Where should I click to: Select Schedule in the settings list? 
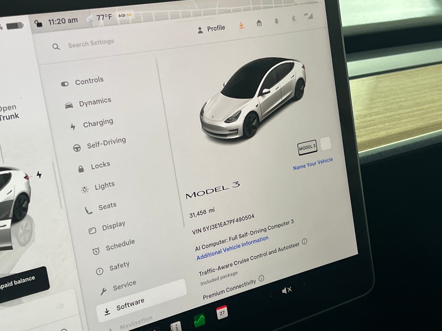click(x=114, y=247)
